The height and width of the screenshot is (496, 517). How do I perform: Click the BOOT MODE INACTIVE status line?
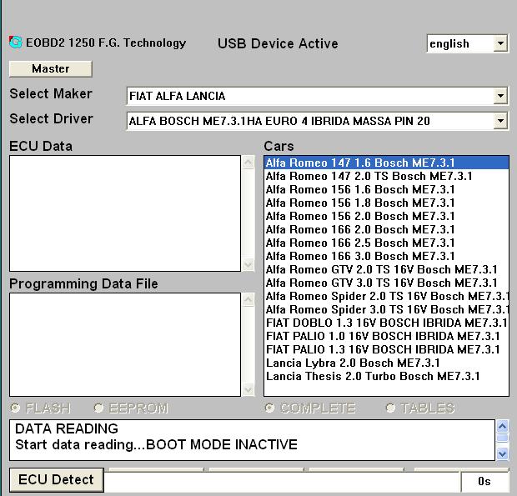tap(156, 444)
